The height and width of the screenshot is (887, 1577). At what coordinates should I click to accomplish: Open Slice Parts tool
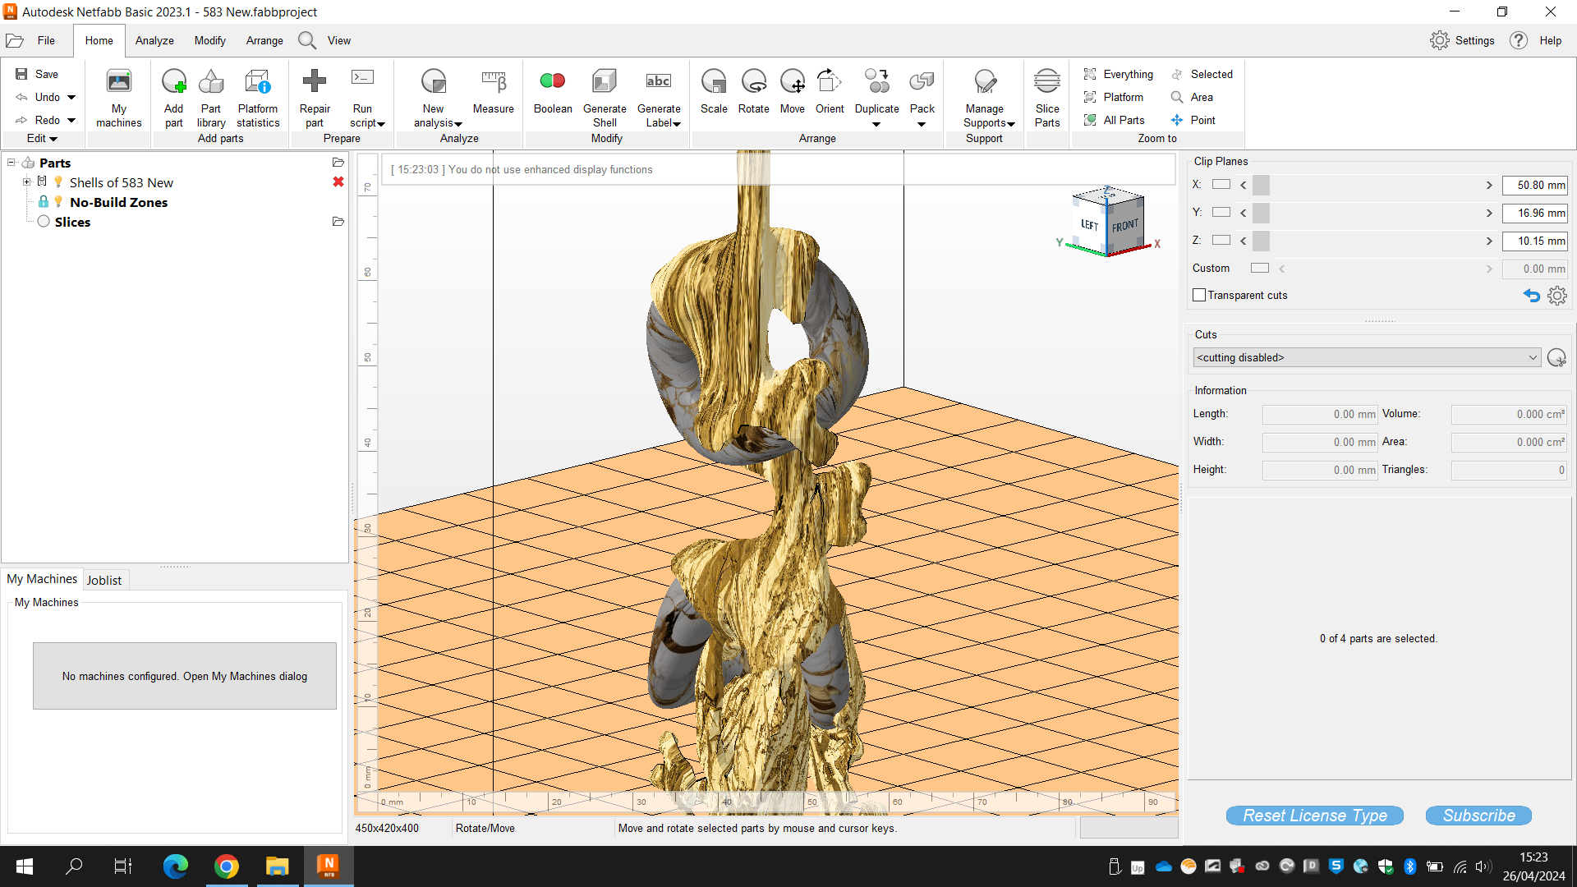tap(1047, 99)
